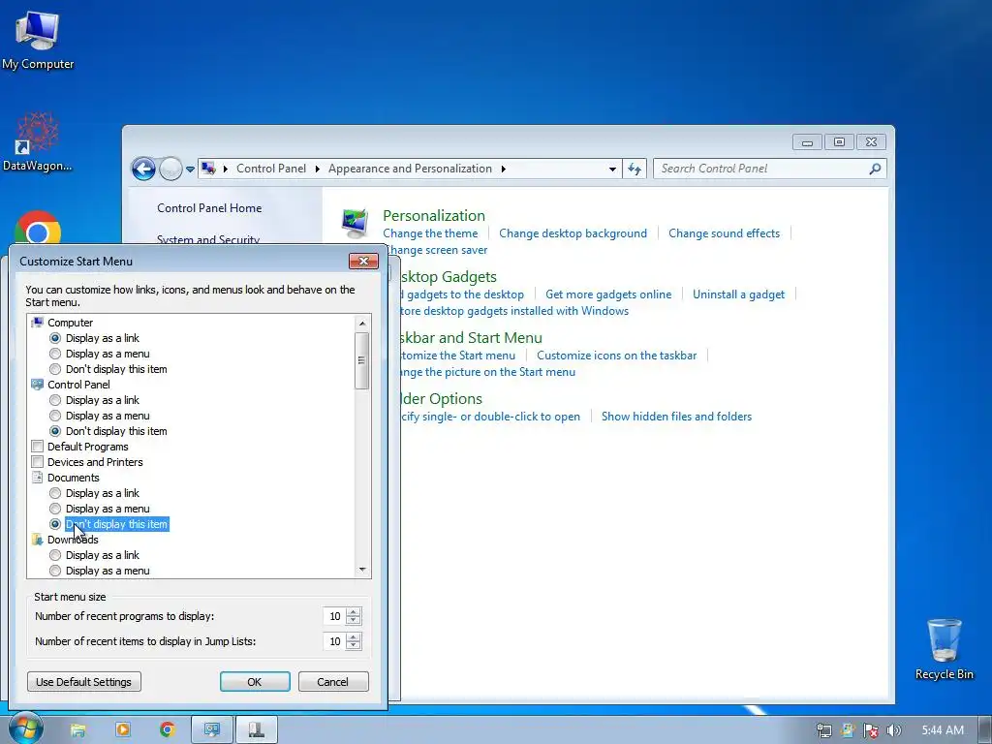This screenshot has width=992, height=744.
Task: Select Documents 'Display as a menu'
Action: coord(55,509)
